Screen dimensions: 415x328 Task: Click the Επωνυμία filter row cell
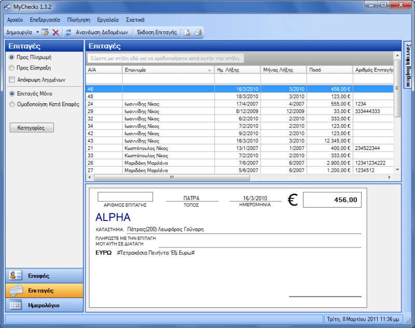168,79
